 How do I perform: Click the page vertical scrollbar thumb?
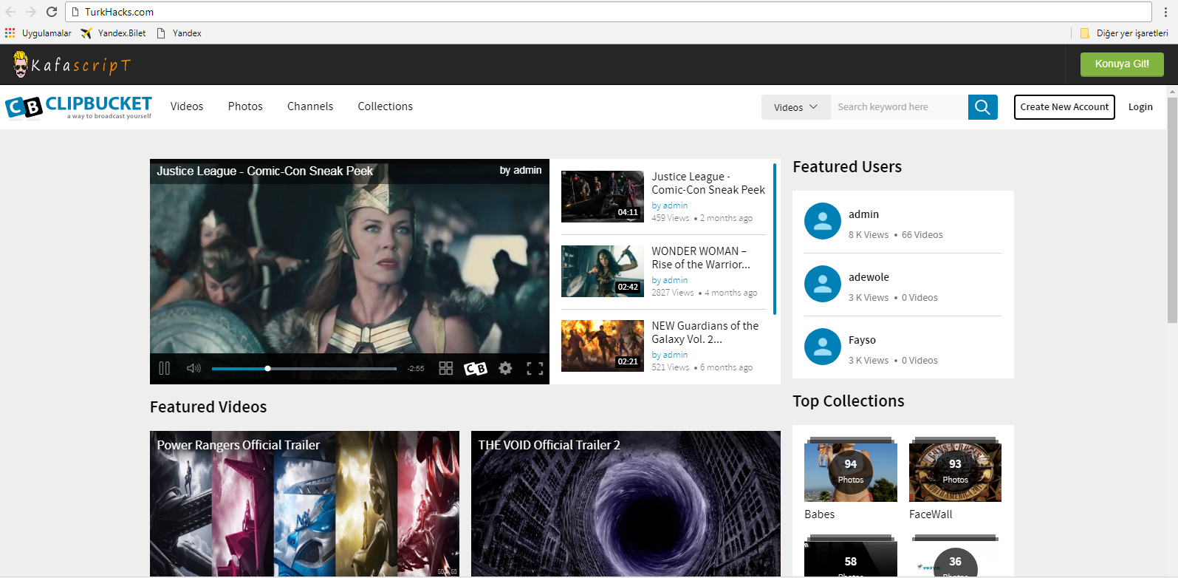pyautogui.click(x=1172, y=210)
